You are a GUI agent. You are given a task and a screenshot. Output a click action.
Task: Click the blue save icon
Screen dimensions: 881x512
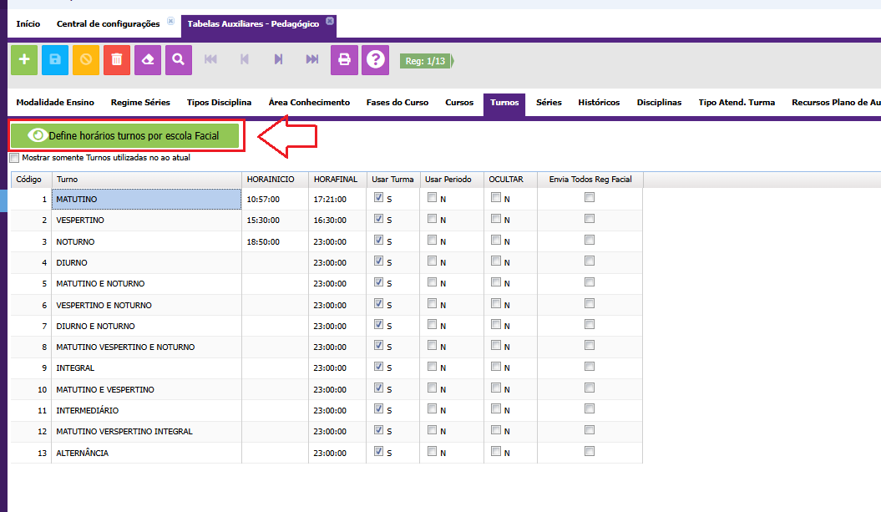(55, 59)
